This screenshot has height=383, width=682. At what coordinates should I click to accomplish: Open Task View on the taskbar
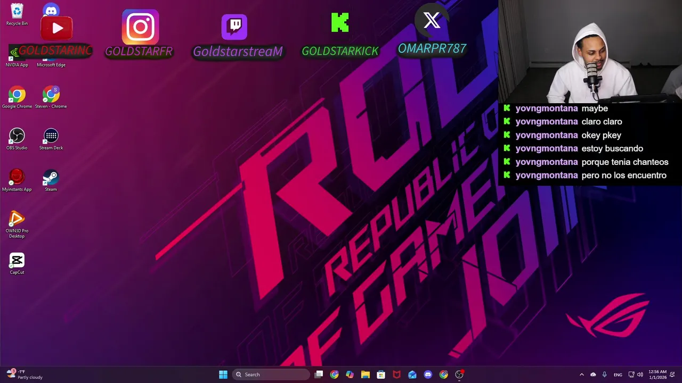tap(319, 374)
